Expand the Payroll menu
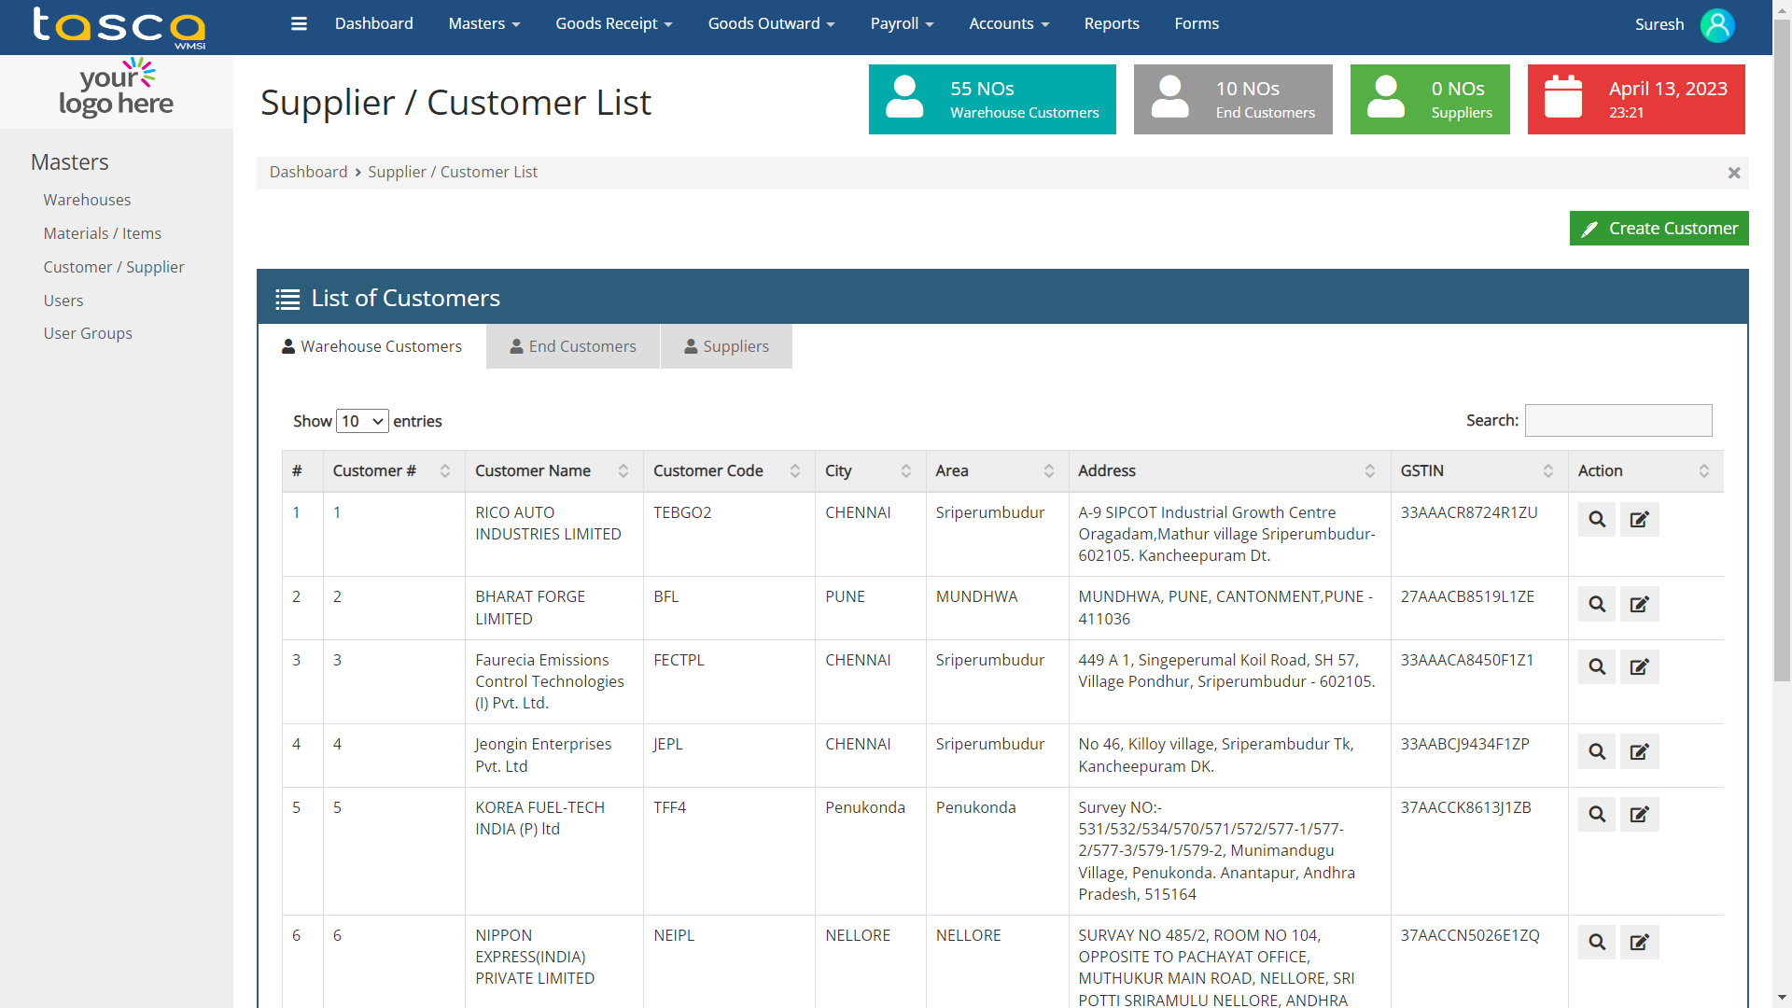1792x1008 pixels. (903, 23)
